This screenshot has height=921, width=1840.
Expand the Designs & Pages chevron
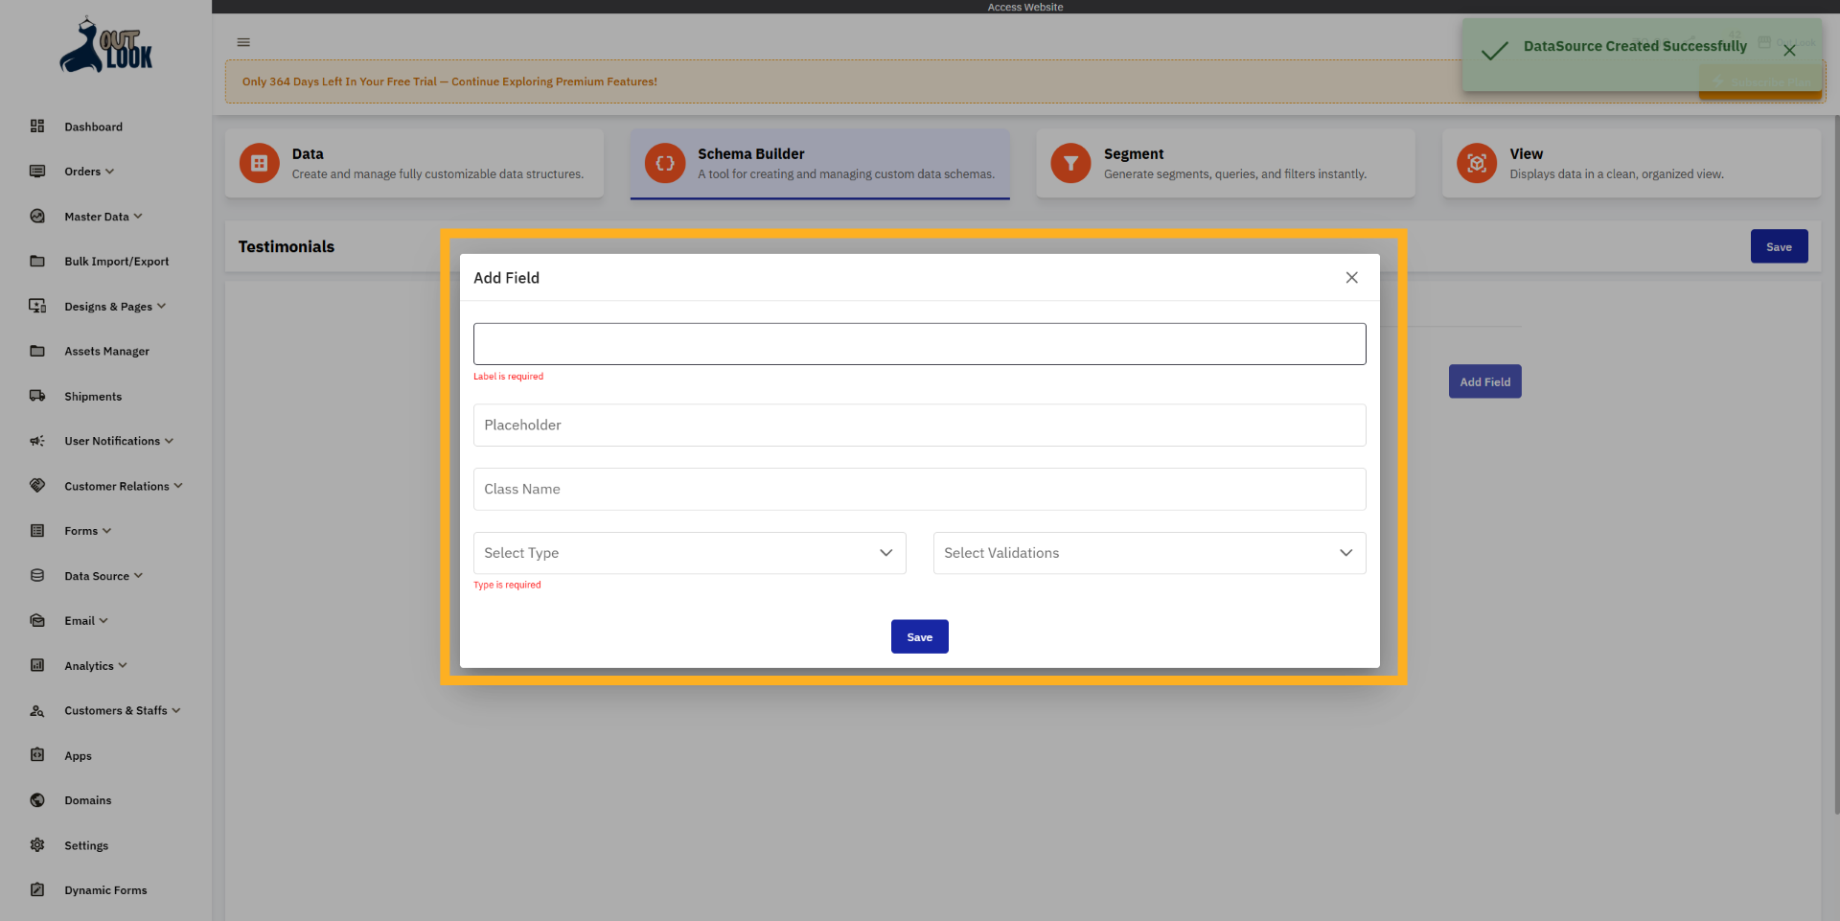161,306
